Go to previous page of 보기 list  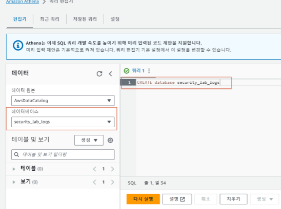coord(95,182)
